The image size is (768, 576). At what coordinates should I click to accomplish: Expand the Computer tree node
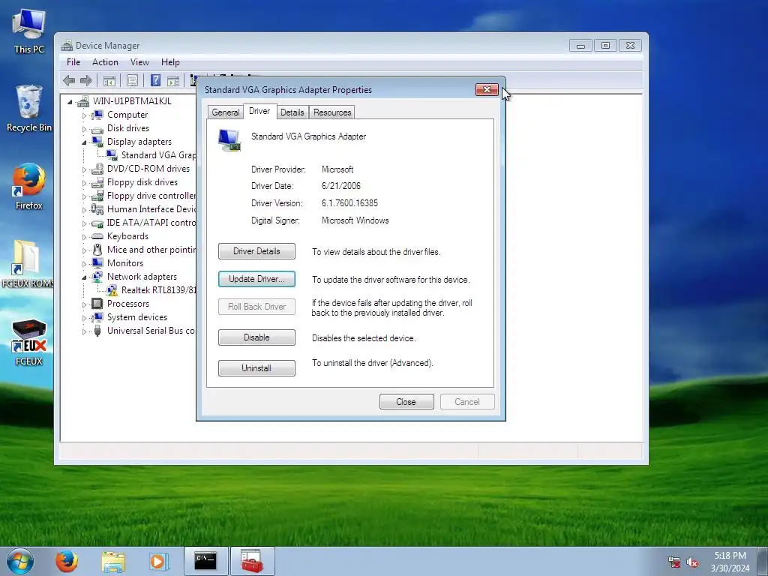coord(84,115)
